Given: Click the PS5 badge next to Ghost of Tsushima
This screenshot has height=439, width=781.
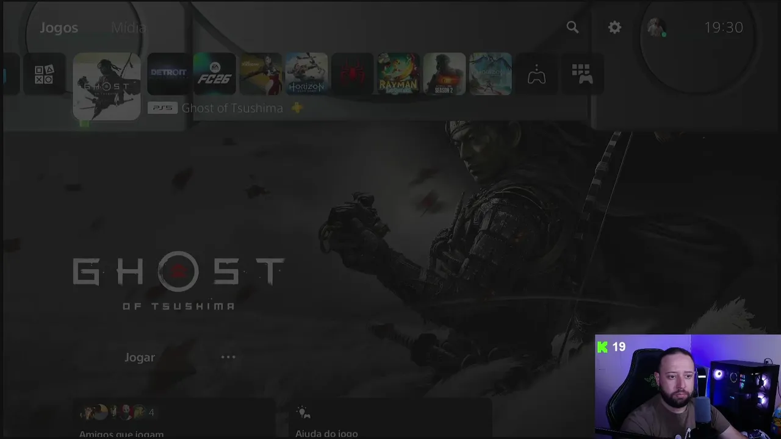Looking at the screenshot, I should (163, 108).
